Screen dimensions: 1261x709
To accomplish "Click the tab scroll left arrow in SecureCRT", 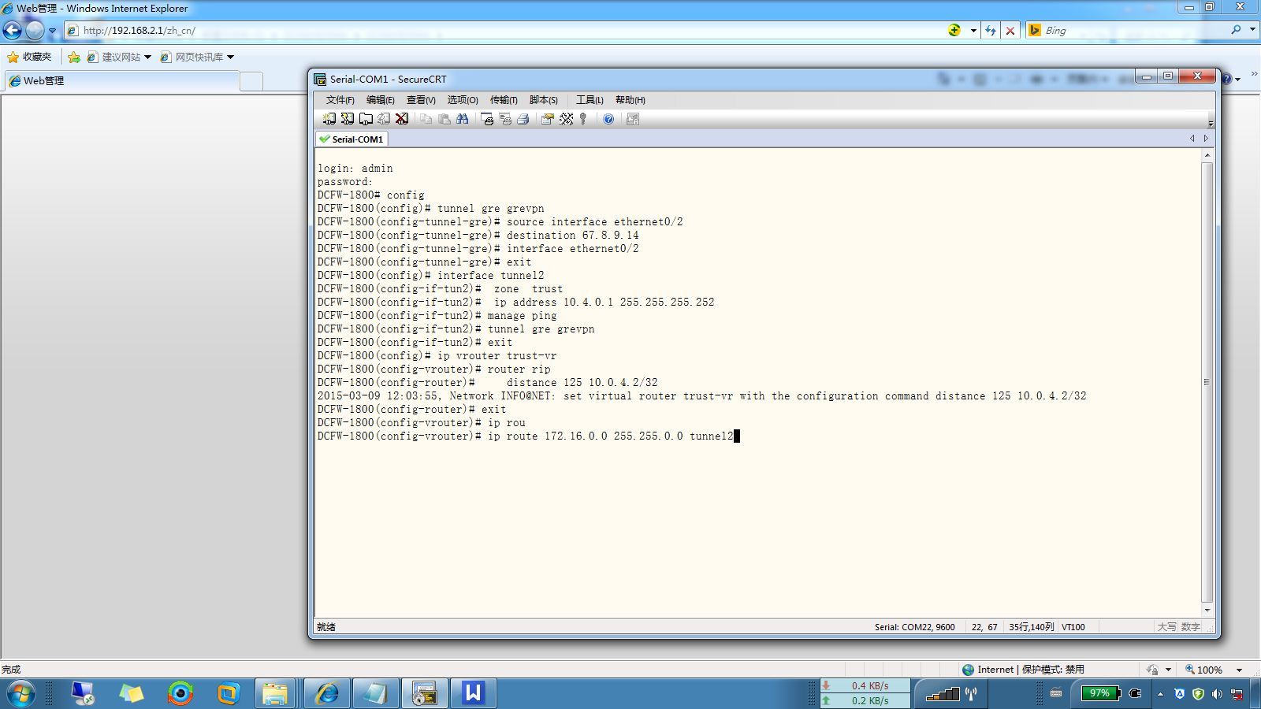I will (1192, 139).
